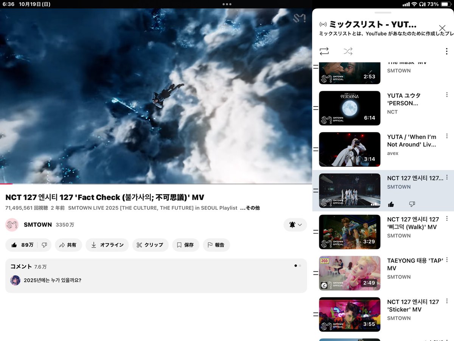
Task: Play the When I'm Not Around thumbnail
Action: pyautogui.click(x=350, y=149)
